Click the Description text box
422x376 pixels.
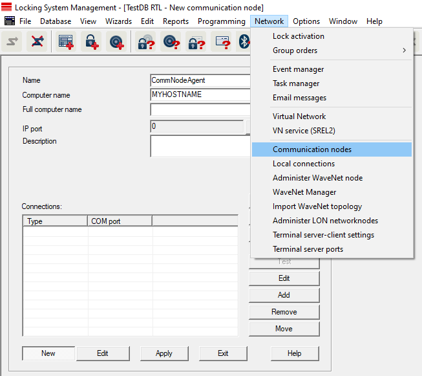tap(200, 146)
